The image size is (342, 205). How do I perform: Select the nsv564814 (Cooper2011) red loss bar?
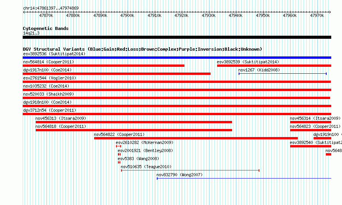point(104,66)
